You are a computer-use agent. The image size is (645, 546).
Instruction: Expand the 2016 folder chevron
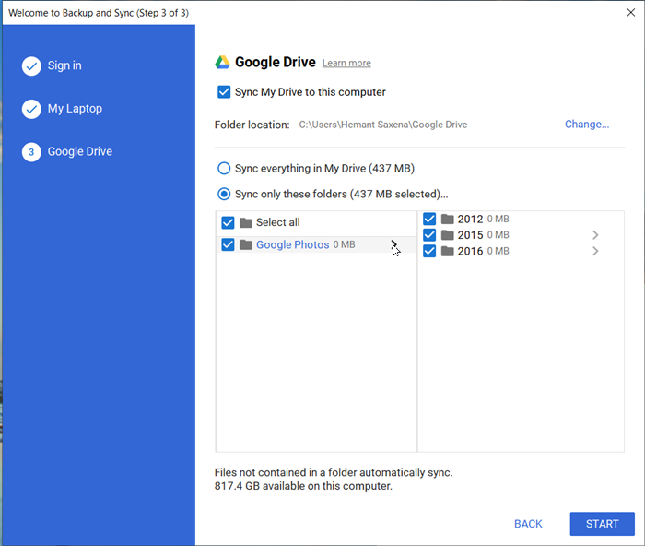tap(595, 251)
